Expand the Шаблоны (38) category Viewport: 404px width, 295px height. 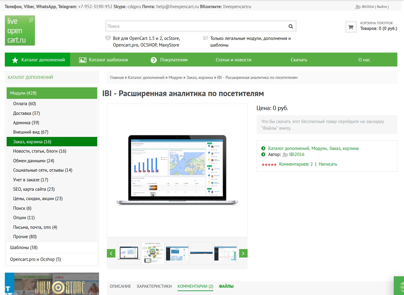click(24, 248)
